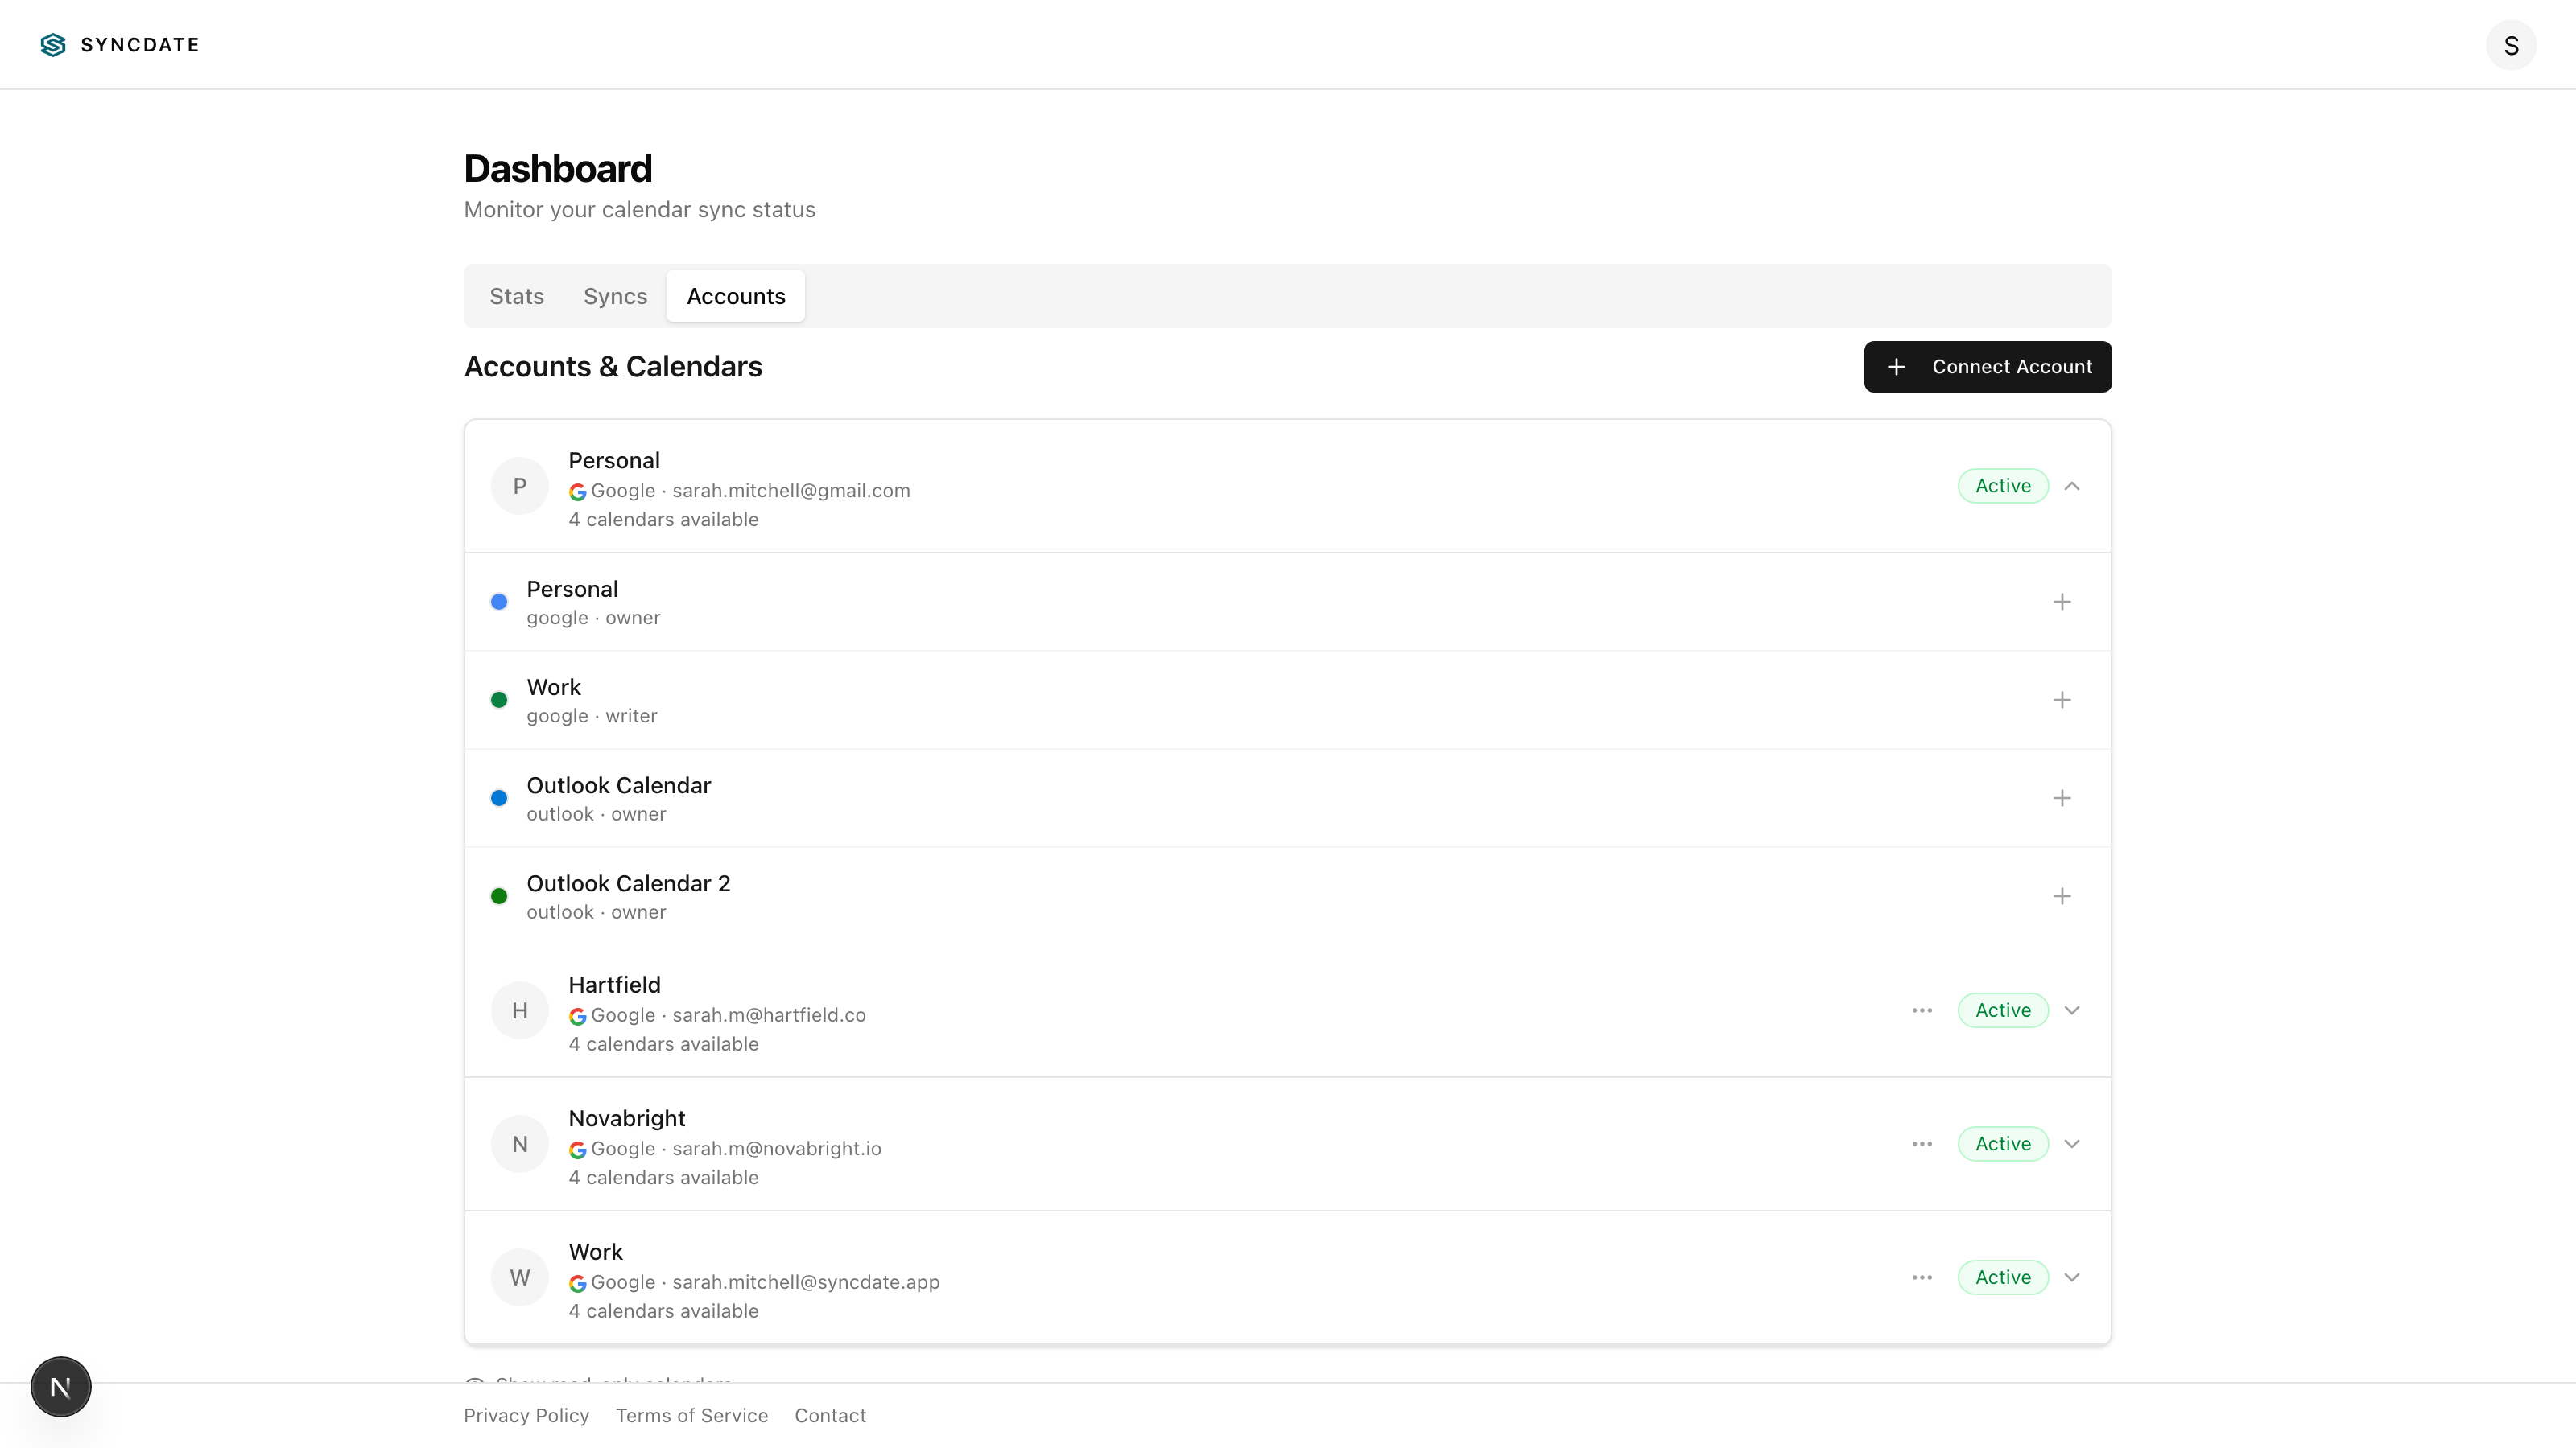The height and width of the screenshot is (1448, 2576).
Task: Click the Connect Account button
Action: click(1987, 366)
